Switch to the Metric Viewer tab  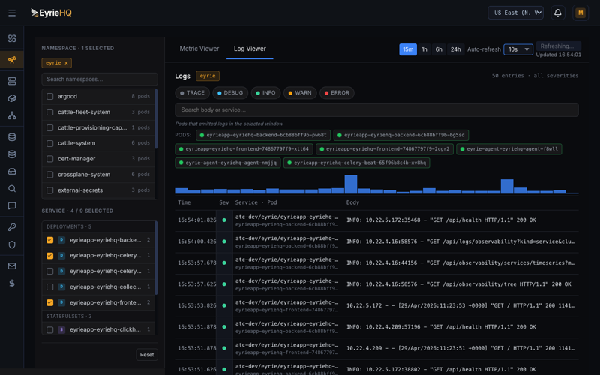click(x=199, y=49)
